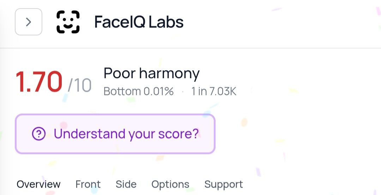Click the dot separator between percentile and rarity

[183, 91]
